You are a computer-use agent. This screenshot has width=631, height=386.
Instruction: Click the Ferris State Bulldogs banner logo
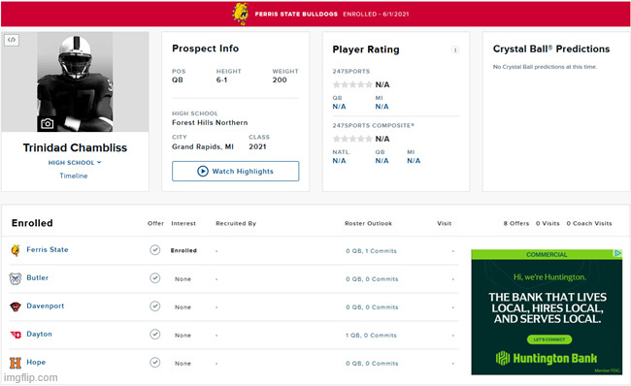pos(241,14)
